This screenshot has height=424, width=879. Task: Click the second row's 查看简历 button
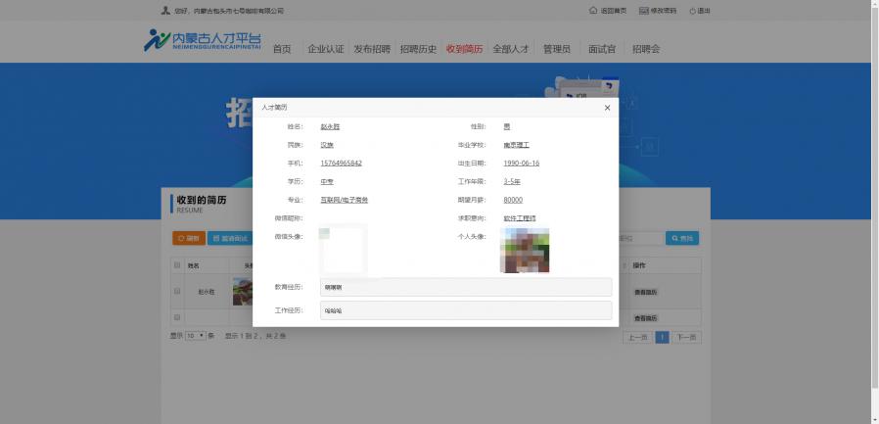tap(646, 318)
